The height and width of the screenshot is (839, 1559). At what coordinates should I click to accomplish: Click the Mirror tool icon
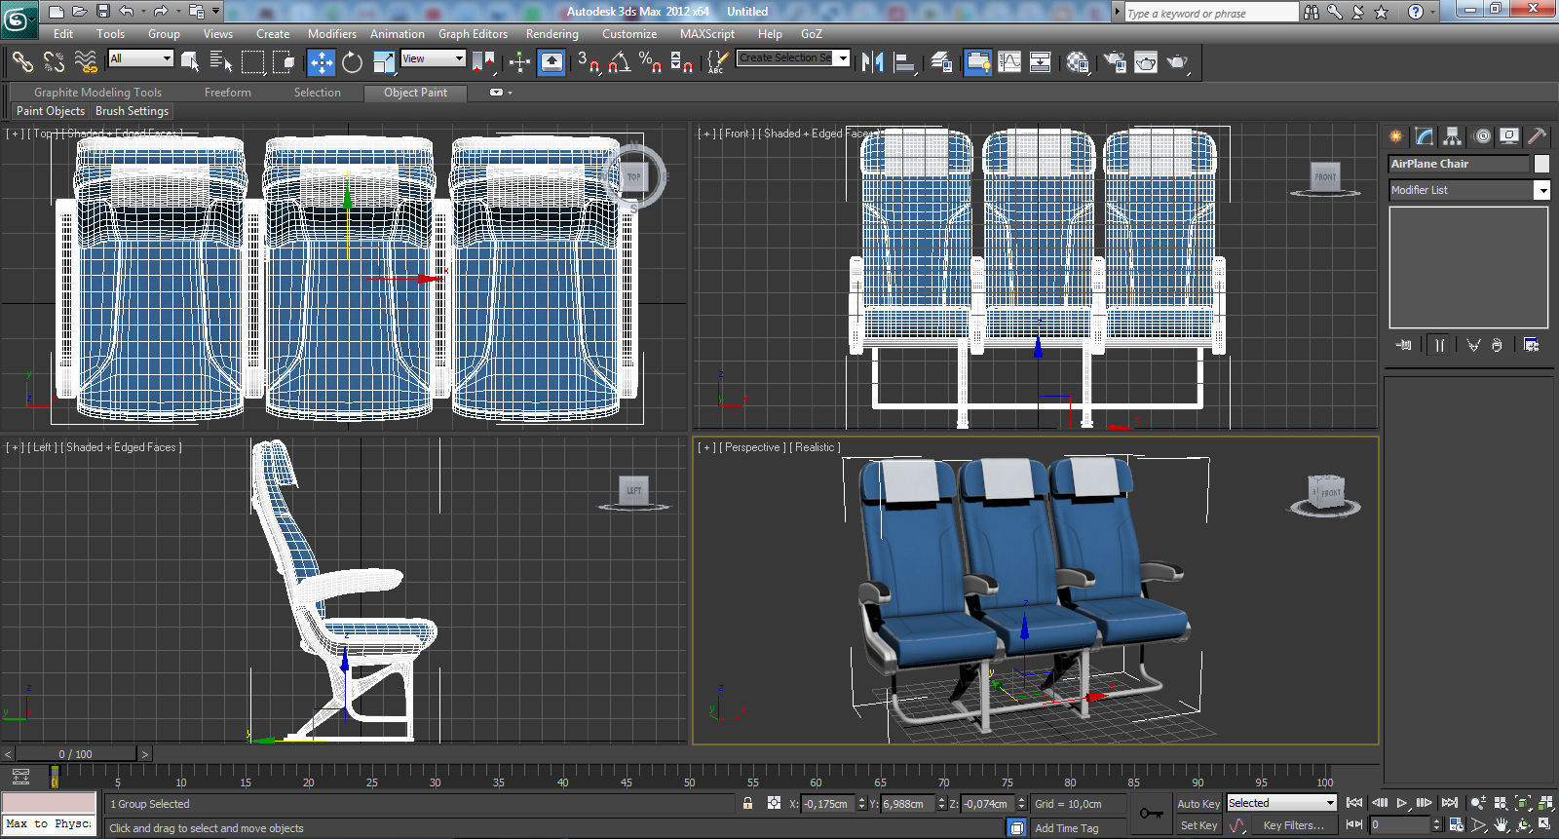(x=873, y=62)
